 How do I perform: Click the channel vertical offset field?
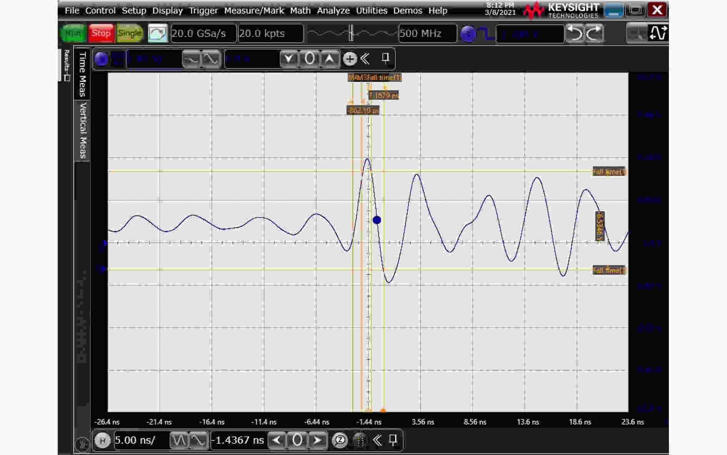coord(252,59)
